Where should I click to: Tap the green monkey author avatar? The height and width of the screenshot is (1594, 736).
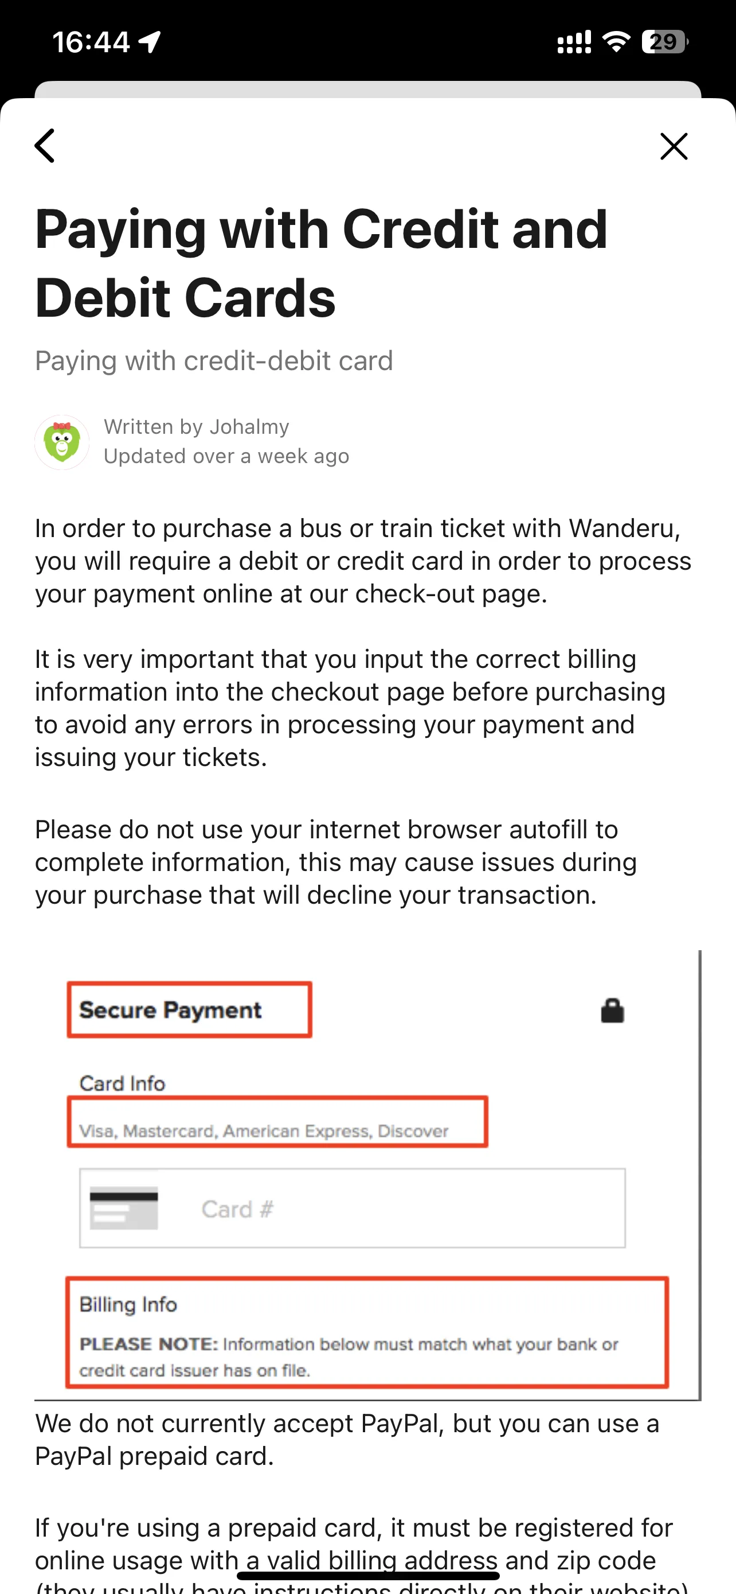(62, 442)
